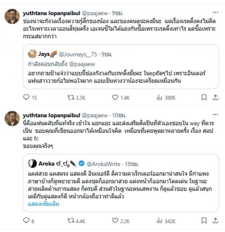This screenshot has width=225, height=232.
Task: View analytics of the 342K views tweet
Action: click(159, 221)
